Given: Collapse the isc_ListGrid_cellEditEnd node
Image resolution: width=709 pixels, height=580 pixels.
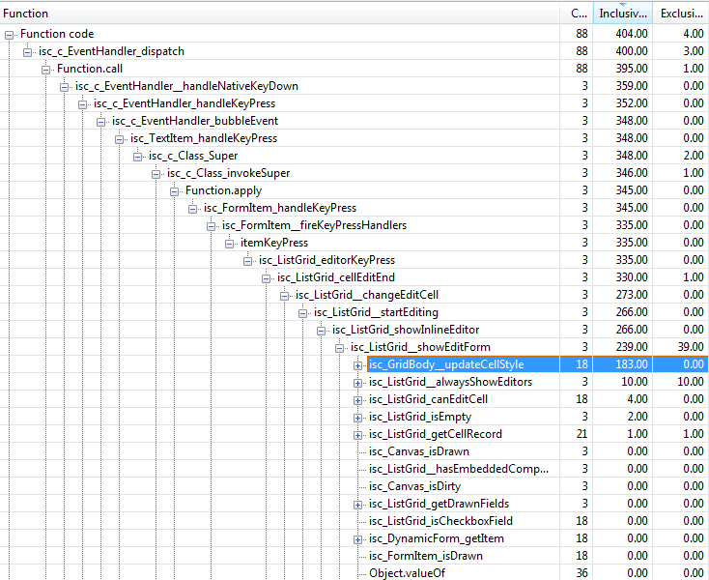Looking at the screenshot, I should tap(267, 277).
